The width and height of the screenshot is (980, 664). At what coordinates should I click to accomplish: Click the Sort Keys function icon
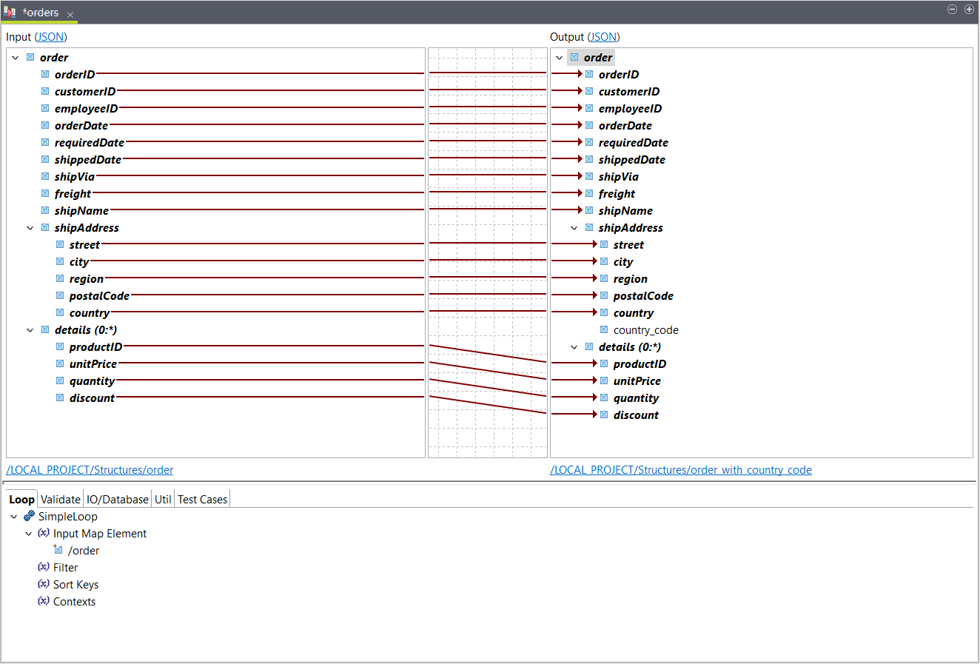[44, 584]
